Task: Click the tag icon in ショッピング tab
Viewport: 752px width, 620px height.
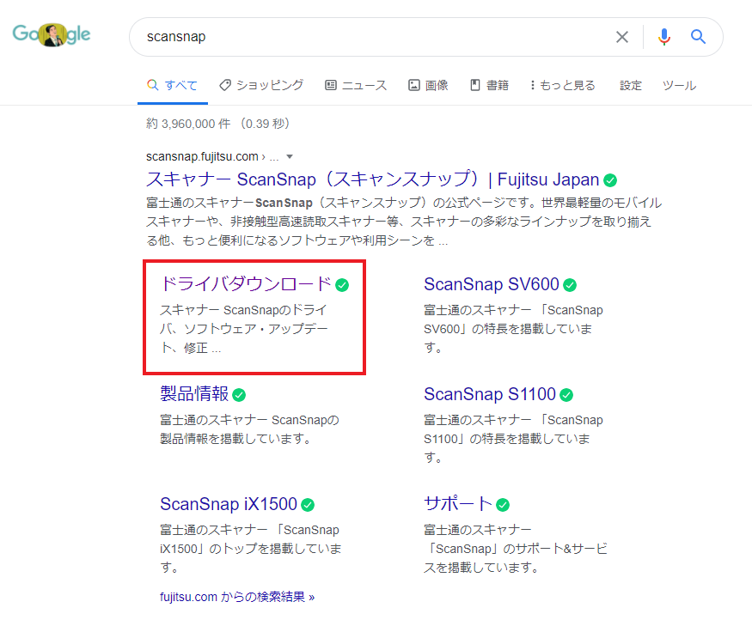Action: click(225, 85)
